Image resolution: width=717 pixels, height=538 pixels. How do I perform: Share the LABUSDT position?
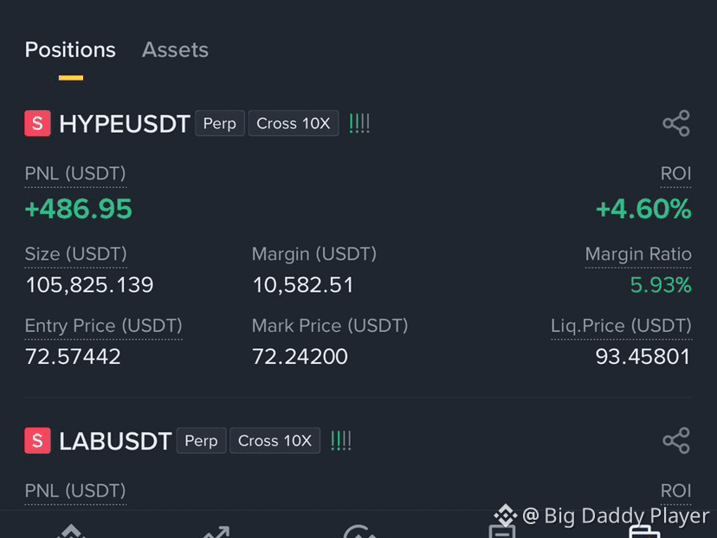[675, 441]
